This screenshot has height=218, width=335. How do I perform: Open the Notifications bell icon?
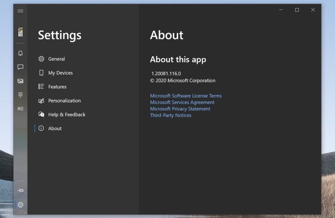pyautogui.click(x=21, y=53)
